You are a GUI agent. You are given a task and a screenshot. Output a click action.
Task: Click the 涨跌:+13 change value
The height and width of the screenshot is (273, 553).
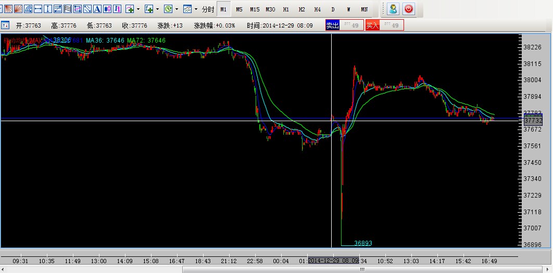(x=170, y=25)
